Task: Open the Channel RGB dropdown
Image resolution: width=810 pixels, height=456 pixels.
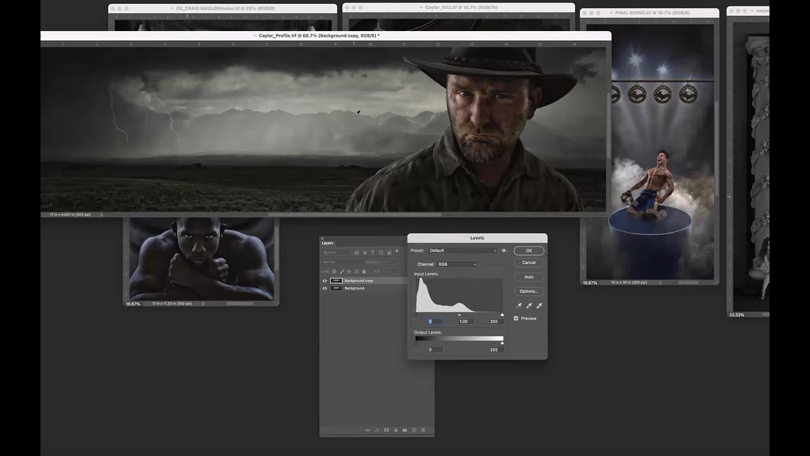Action: point(457,264)
